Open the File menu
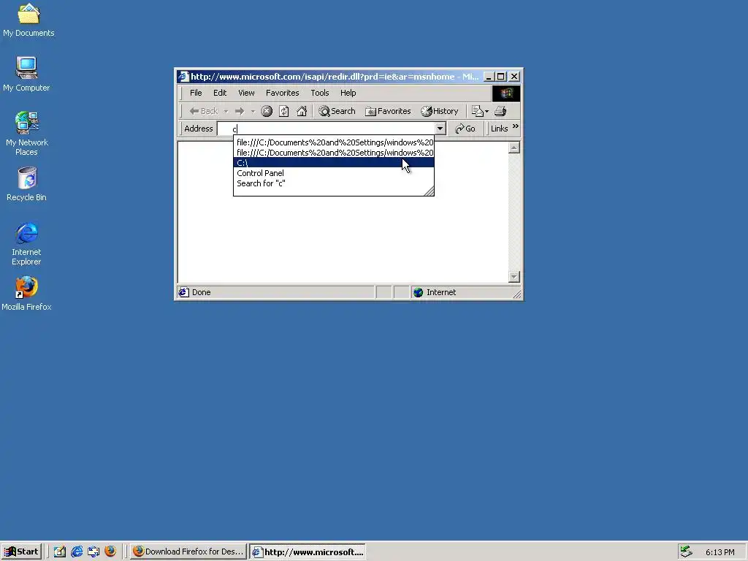Image resolution: width=748 pixels, height=561 pixels. point(196,93)
